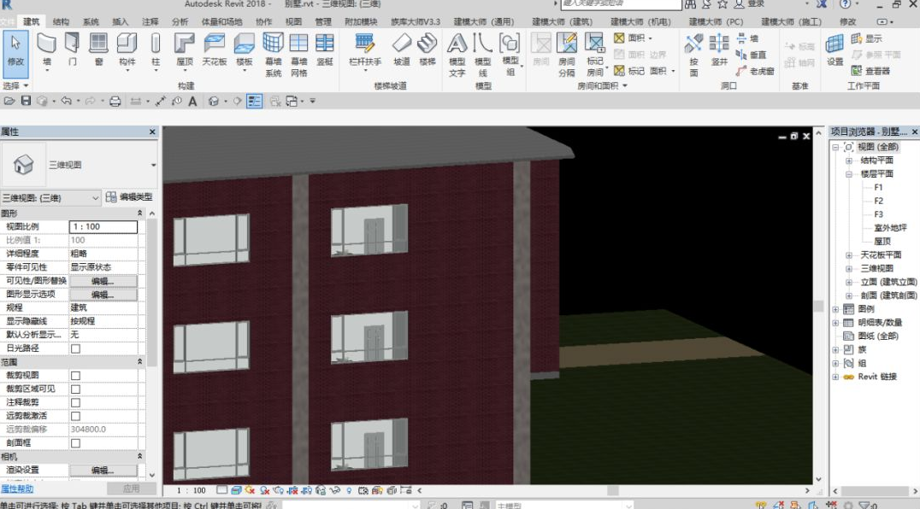
Task: Click 编辑 button for 可见性/图形替换
Action: [103, 281]
